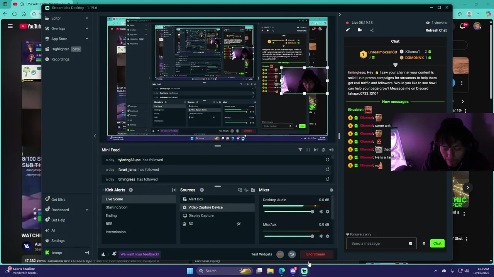Expand the Editor dropdown chevron
The width and height of the screenshot is (494, 277).
tap(87, 18)
